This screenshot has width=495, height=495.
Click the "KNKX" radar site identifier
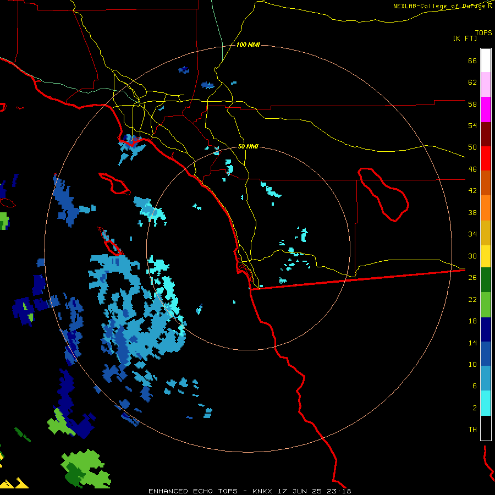pos(262,491)
